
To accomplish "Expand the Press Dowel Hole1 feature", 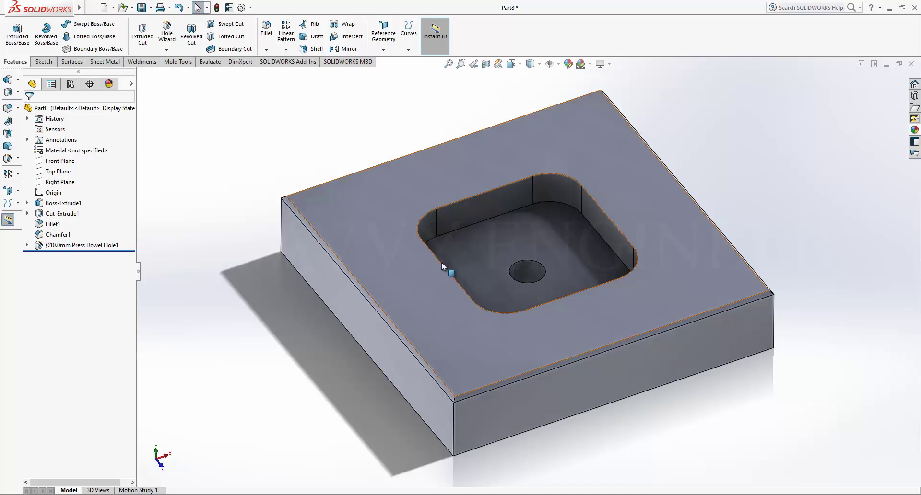I will point(27,245).
